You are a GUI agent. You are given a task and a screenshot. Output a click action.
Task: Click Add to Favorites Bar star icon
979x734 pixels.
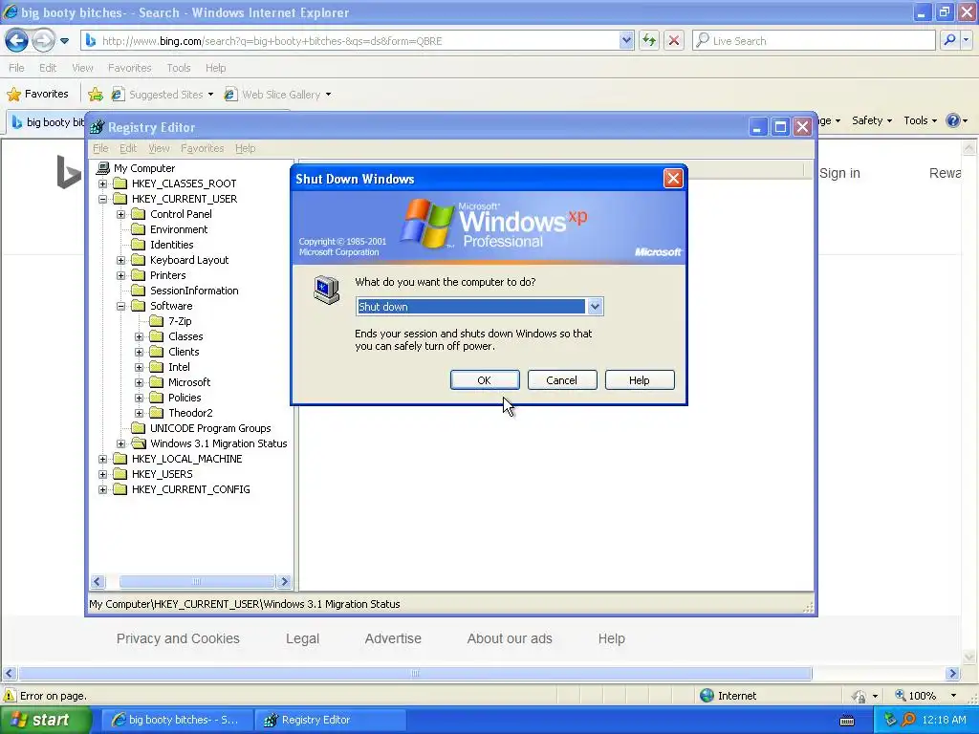(96, 95)
